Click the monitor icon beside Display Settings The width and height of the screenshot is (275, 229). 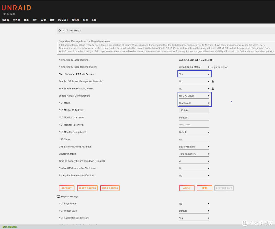pyautogui.click(x=58, y=197)
